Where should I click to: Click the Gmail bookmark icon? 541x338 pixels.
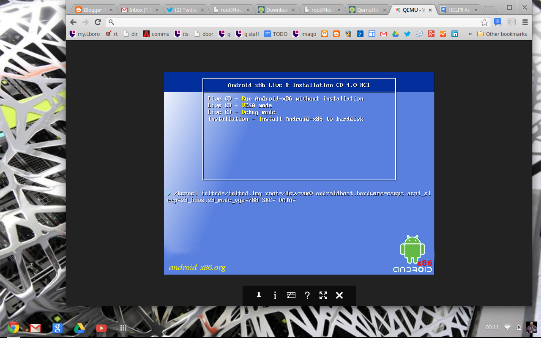coord(384,34)
